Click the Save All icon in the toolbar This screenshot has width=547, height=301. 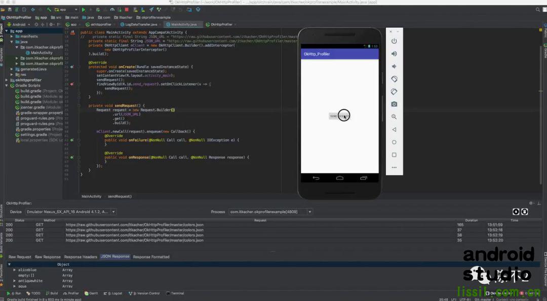10,10
